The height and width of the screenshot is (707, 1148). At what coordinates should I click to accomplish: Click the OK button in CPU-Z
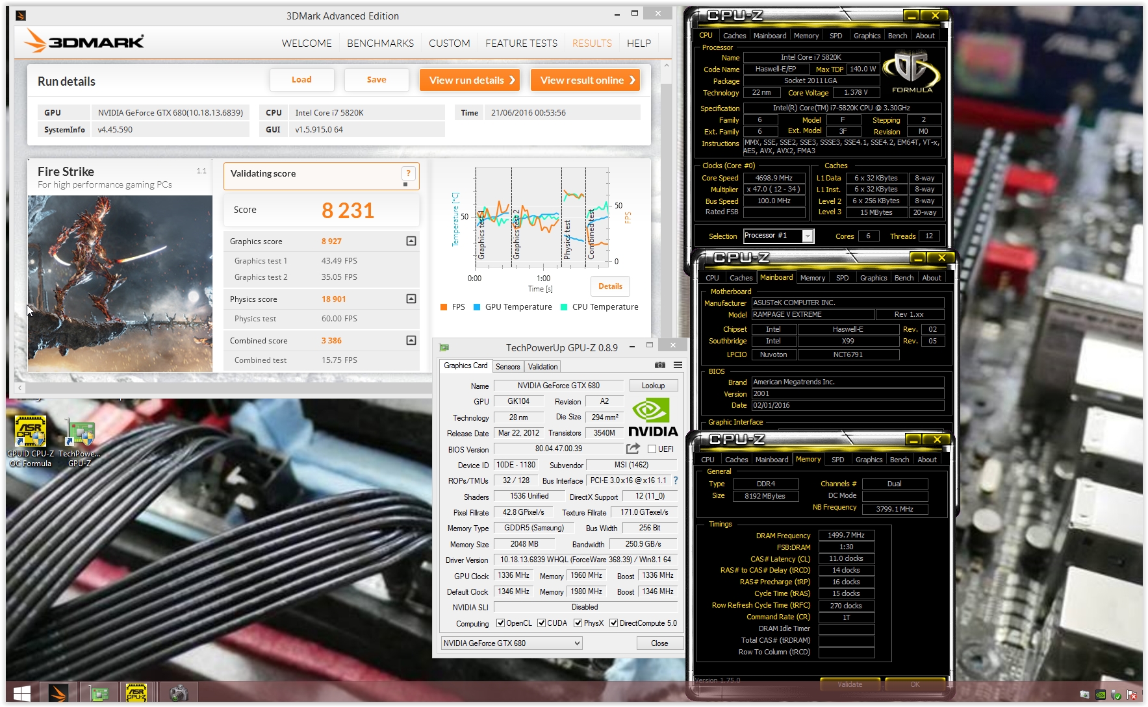(x=915, y=684)
